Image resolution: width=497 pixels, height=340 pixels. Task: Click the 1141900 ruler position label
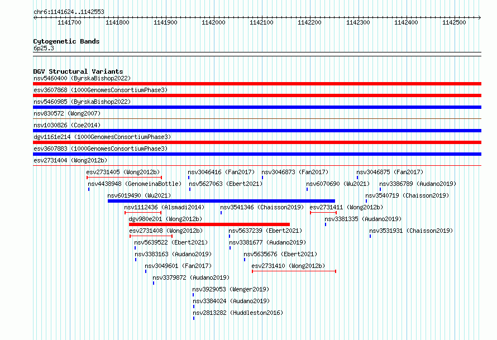(165, 22)
